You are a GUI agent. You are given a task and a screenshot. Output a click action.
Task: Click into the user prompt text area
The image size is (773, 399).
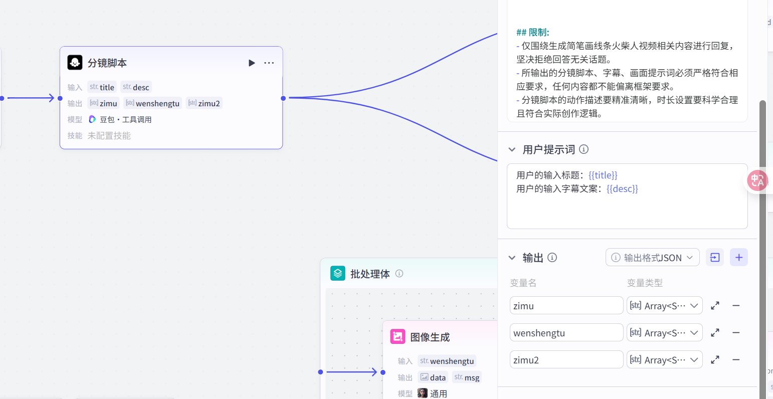(627, 196)
